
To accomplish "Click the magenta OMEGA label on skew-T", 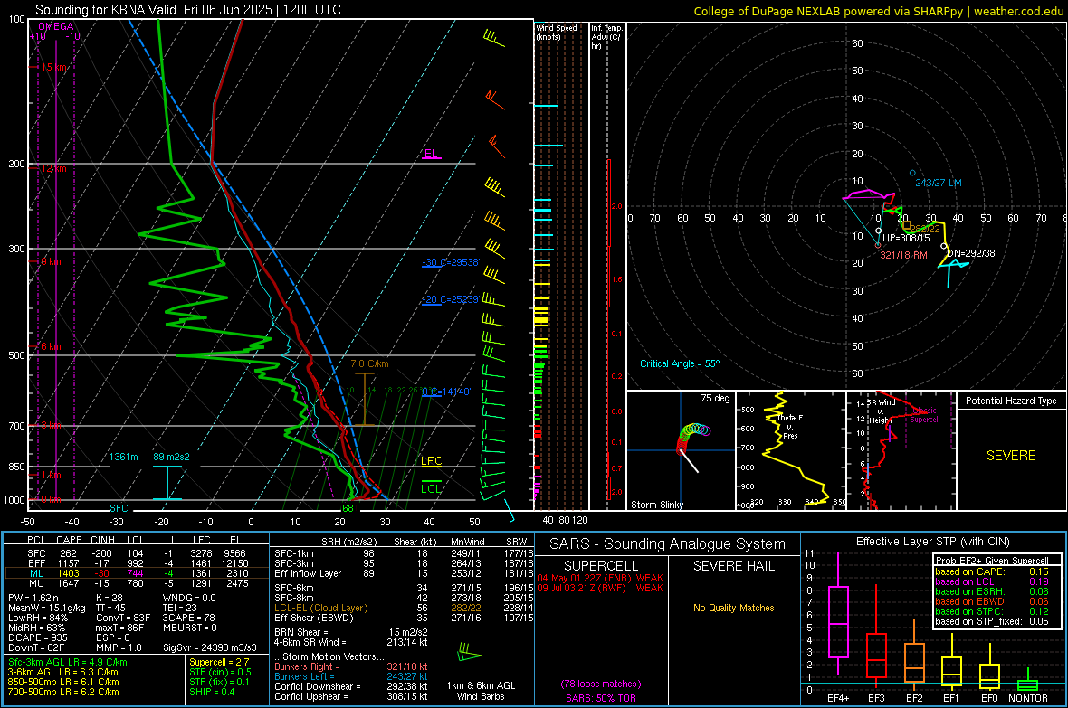I will coord(56,26).
